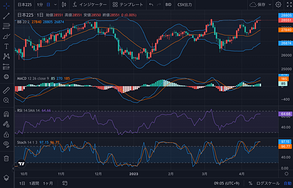The width and height of the screenshot is (293, 188).
Task: Click the 97.15 Stoch value label
Action: (284, 142)
